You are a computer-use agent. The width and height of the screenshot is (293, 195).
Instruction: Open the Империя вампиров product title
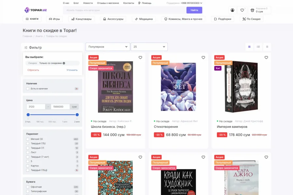[232, 127]
